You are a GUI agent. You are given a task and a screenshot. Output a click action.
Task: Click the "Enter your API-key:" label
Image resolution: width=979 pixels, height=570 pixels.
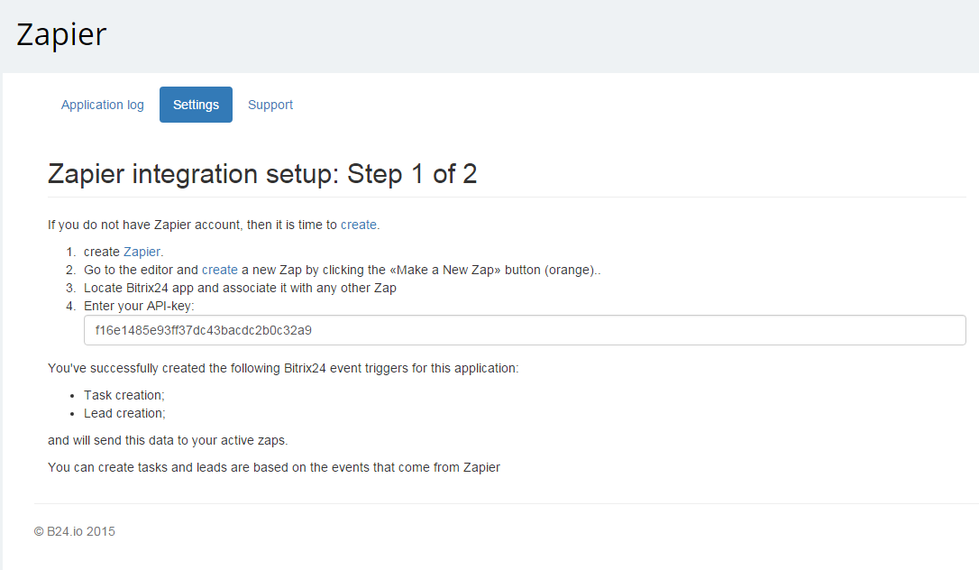[x=139, y=306]
